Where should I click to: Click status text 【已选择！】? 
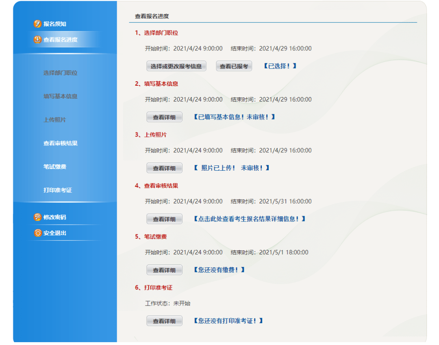coord(280,66)
